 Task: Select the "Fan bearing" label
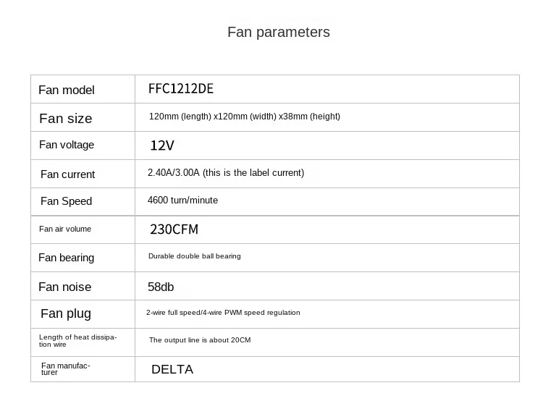67,258
